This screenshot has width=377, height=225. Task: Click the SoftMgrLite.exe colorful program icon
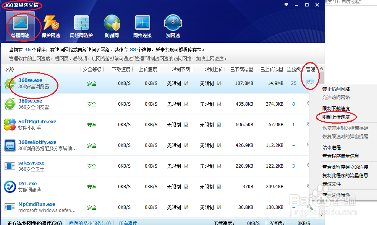10,124
